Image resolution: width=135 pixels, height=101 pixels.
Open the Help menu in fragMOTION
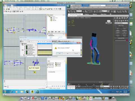(41, 7)
